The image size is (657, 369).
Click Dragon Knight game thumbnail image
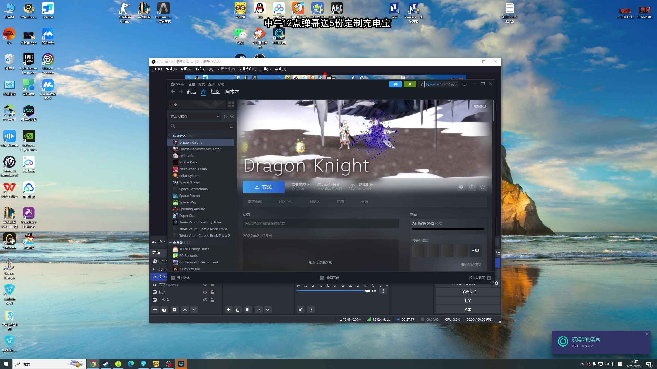pyautogui.click(x=175, y=142)
